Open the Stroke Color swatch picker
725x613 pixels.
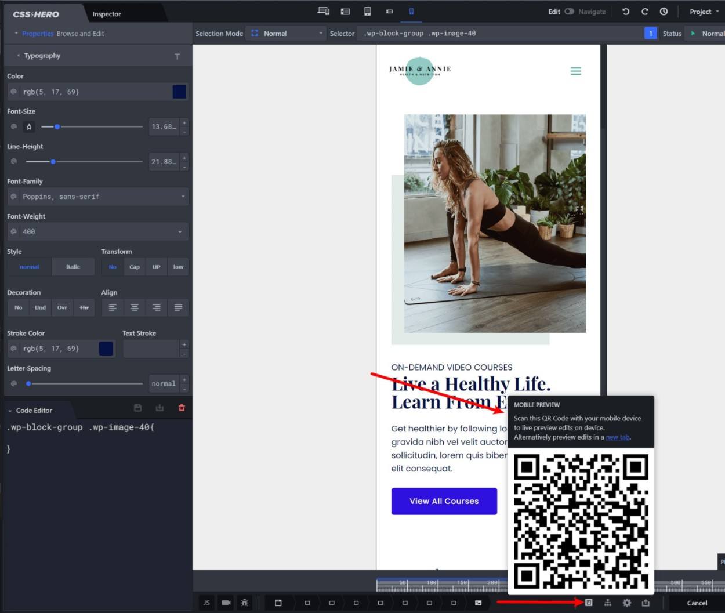[106, 349]
